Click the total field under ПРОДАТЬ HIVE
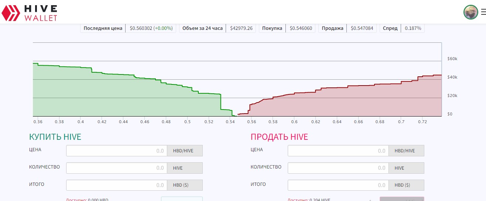 pyautogui.click(x=338, y=185)
